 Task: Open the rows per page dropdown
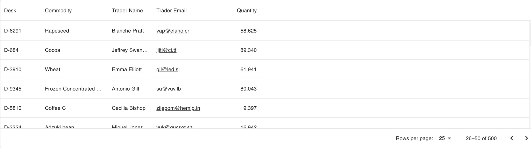(445, 138)
